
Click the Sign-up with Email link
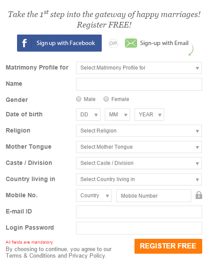coord(164,43)
